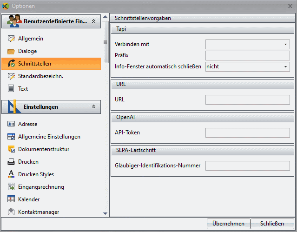Click the Standardbezeichn. envelope icon

click(x=11, y=76)
